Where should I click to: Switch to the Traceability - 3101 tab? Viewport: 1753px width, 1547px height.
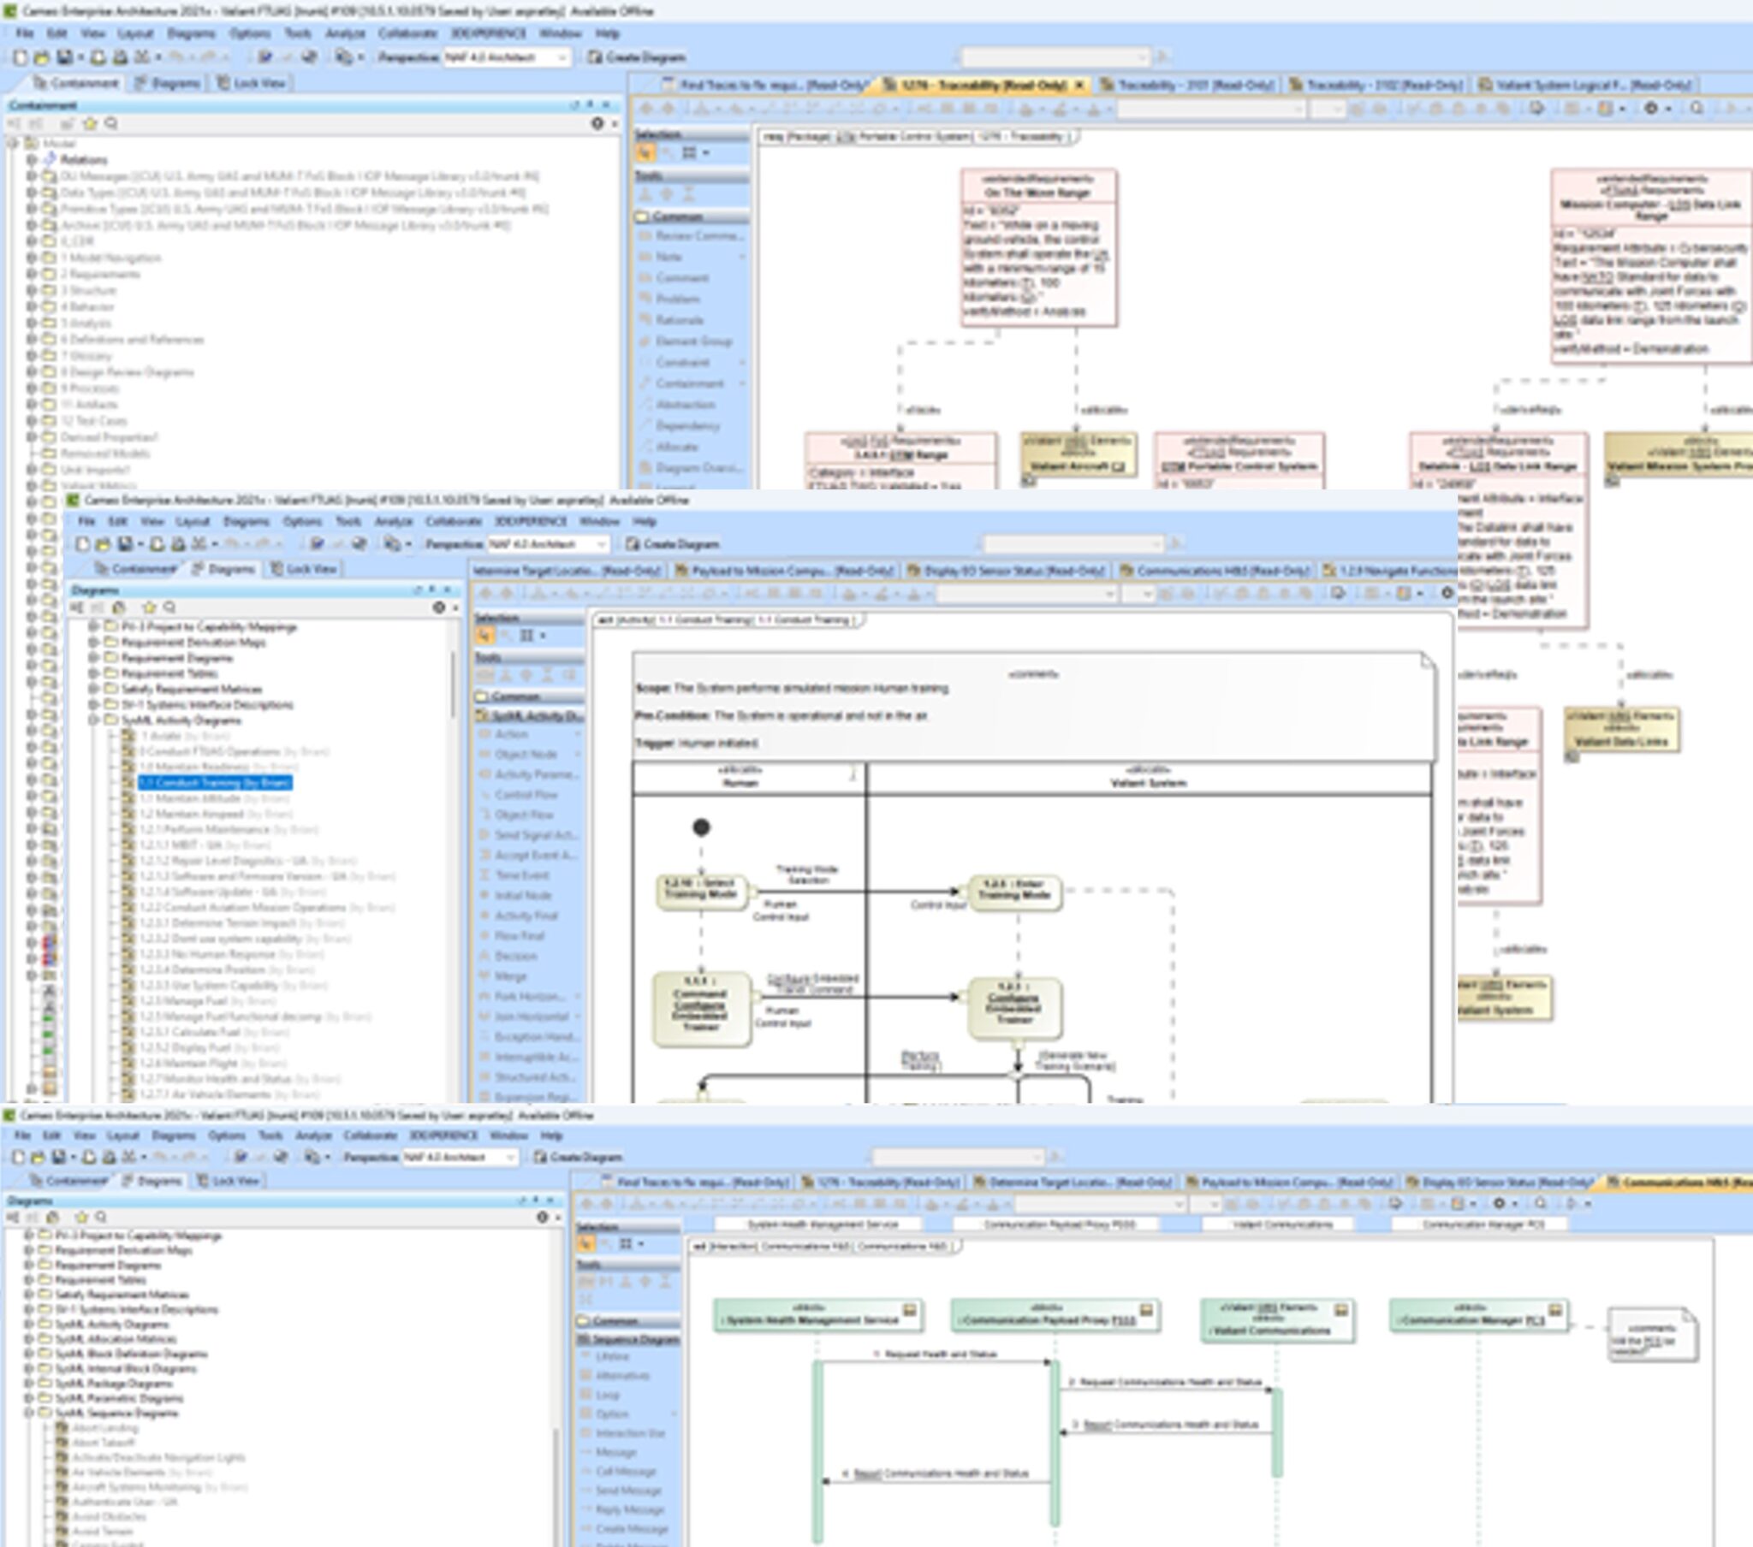click(1188, 85)
